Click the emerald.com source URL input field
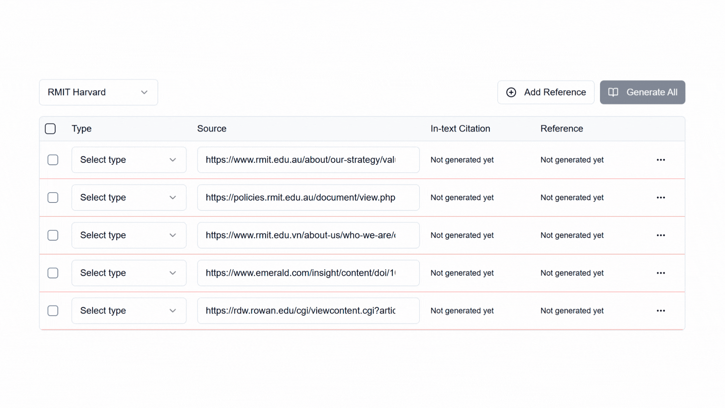This screenshot has width=725, height=408. click(x=308, y=273)
